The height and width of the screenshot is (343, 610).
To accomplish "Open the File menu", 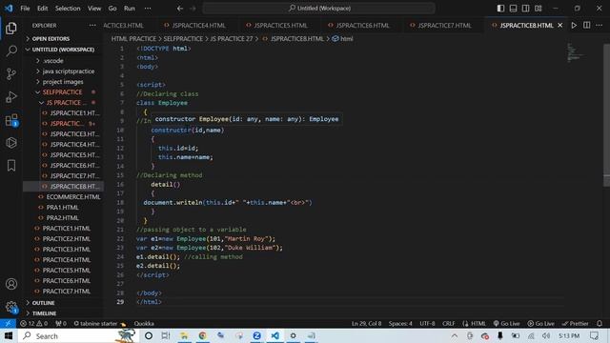I will pyautogui.click(x=25, y=9).
